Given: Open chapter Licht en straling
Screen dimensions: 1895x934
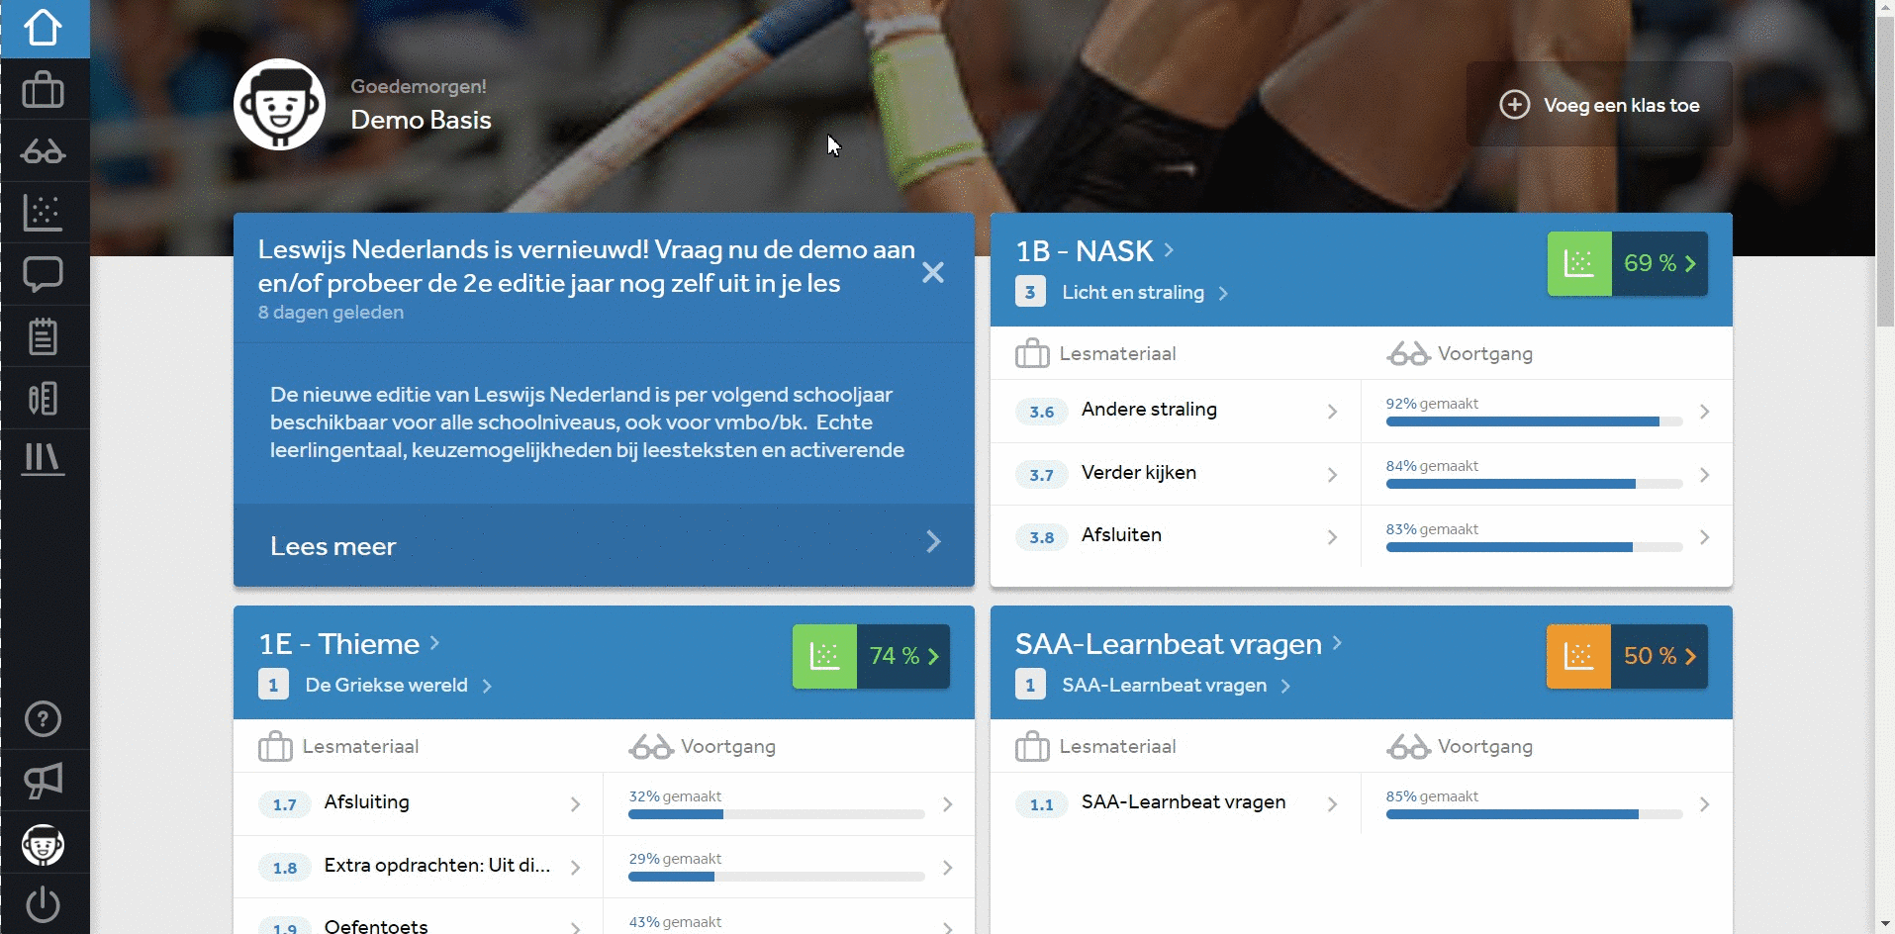Looking at the screenshot, I should (1133, 293).
